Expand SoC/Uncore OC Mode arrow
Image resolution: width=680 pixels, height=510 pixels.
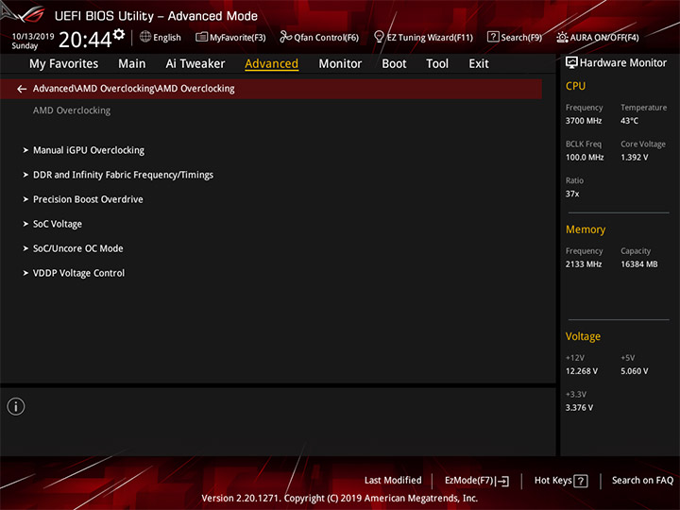pos(25,248)
